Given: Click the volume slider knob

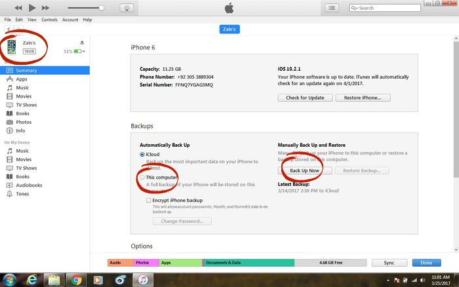Looking at the screenshot, I should click(101, 8).
